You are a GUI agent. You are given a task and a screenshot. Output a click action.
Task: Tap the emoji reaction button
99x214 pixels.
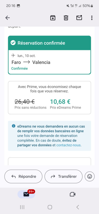click(90, 177)
